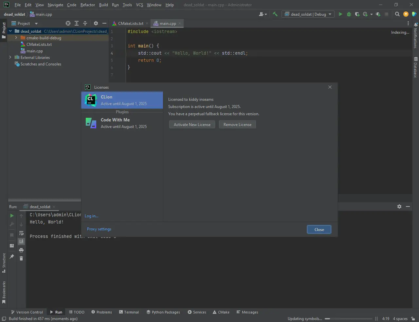The width and height of the screenshot is (419, 322).
Task: Click the green Debug bug icon
Action: coord(349,14)
